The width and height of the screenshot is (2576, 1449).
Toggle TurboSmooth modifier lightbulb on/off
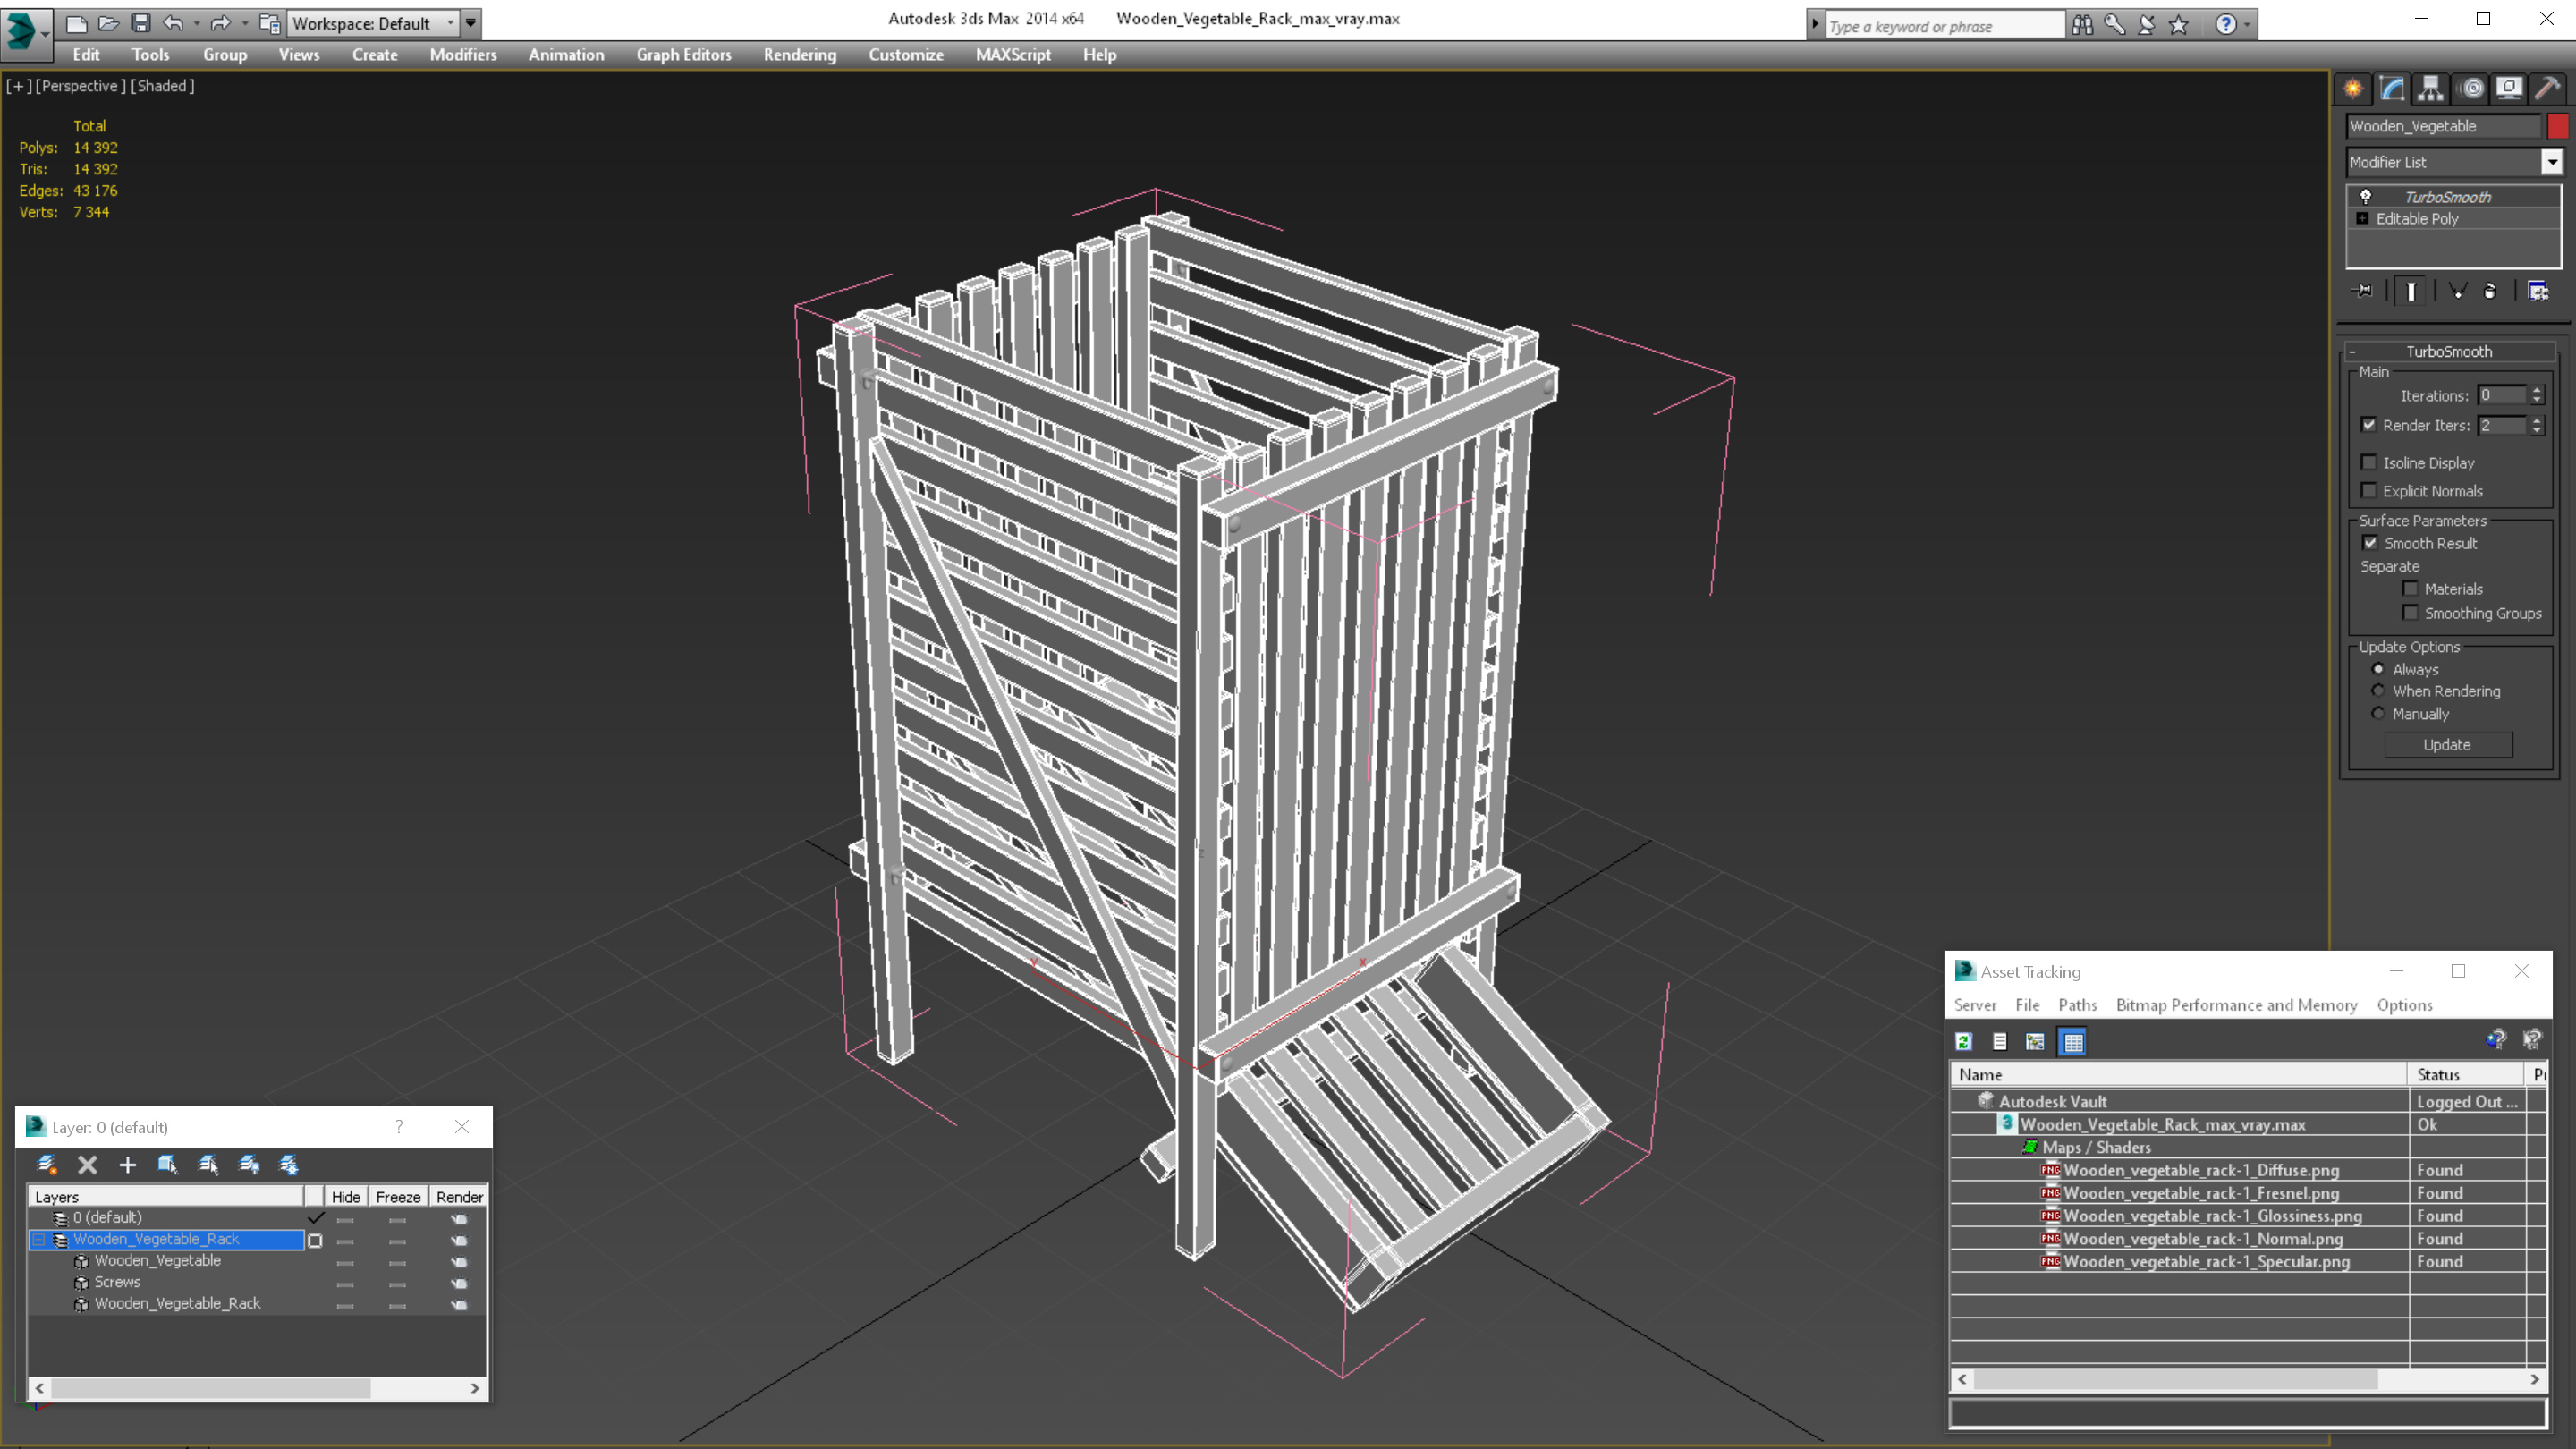[x=2366, y=196]
